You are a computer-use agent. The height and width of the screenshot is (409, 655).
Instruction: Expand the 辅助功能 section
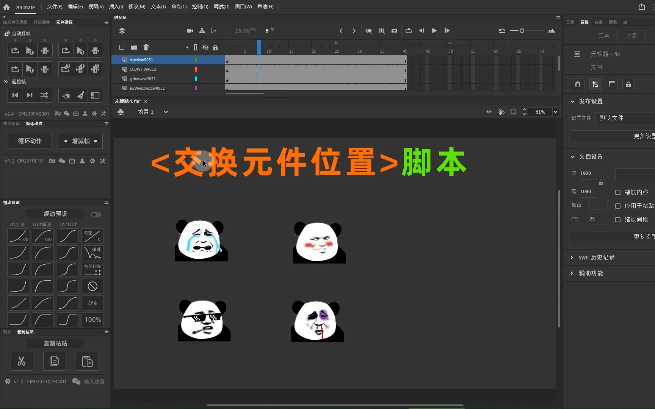[x=572, y=273]
